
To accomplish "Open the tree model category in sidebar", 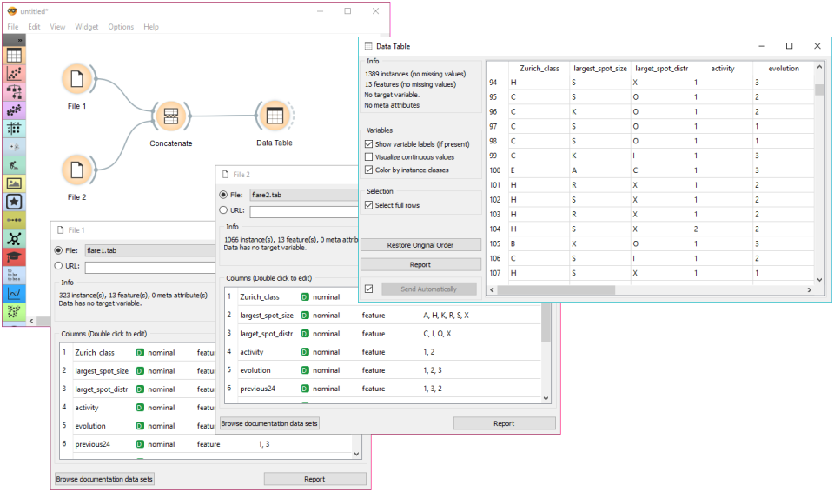I will click(x=14, y=91).
